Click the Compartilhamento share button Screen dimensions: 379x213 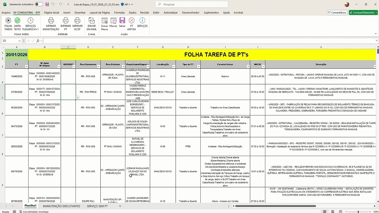tap(363, 13)
